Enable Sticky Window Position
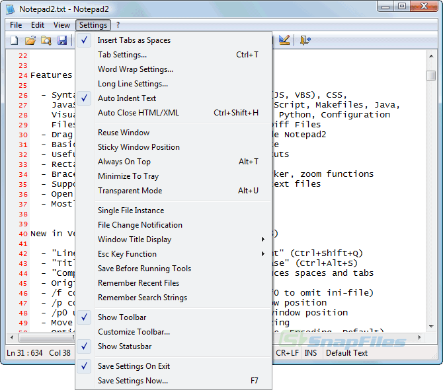This screenshot has width=443, height=390. pyautogui.click(x=173, y=147)
